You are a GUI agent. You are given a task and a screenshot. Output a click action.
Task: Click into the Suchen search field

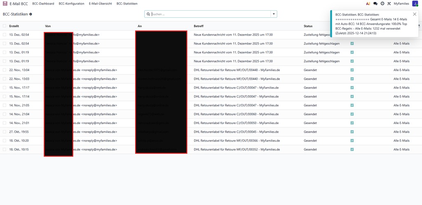click(210, 14)
